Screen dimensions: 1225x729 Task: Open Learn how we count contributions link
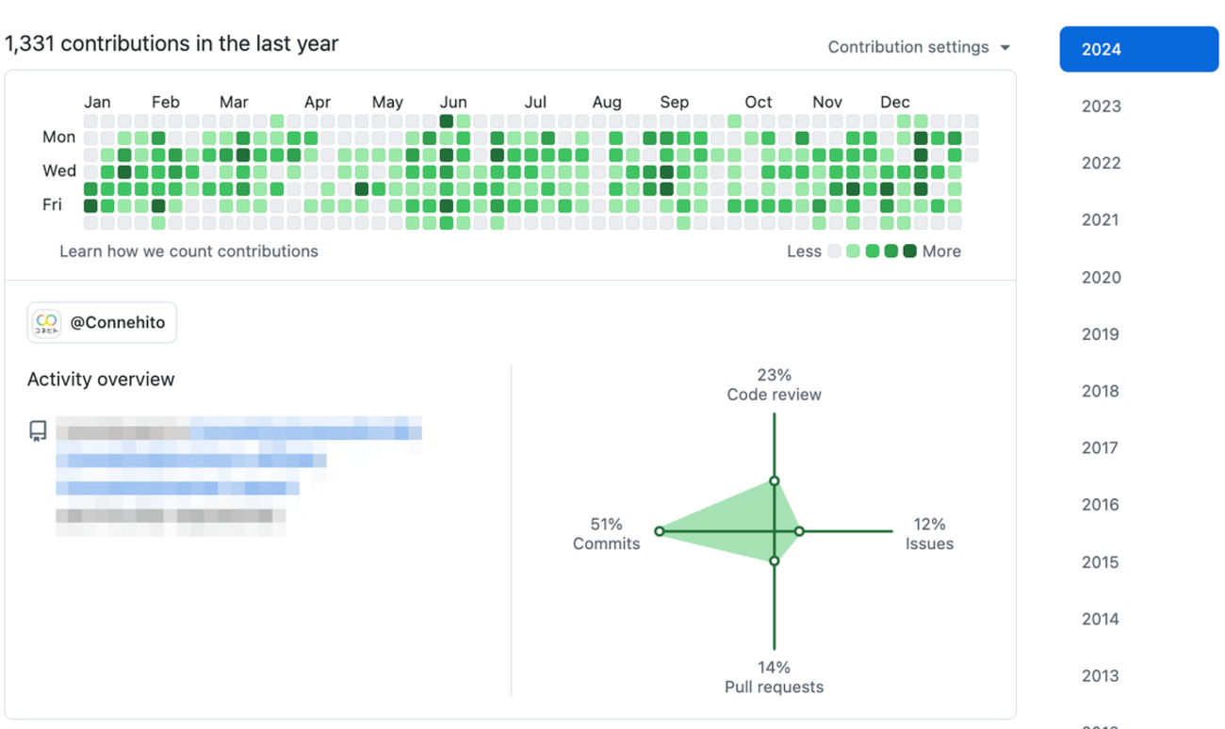tap(188, 251)
